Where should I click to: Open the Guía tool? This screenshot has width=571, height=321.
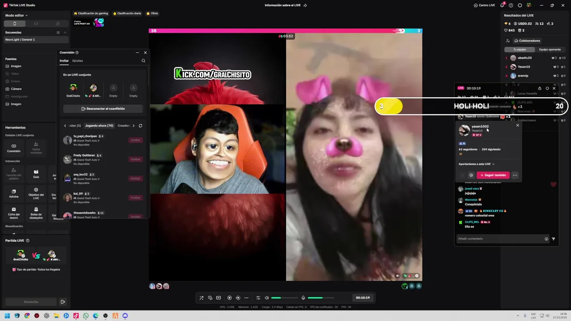pos(36,174)
